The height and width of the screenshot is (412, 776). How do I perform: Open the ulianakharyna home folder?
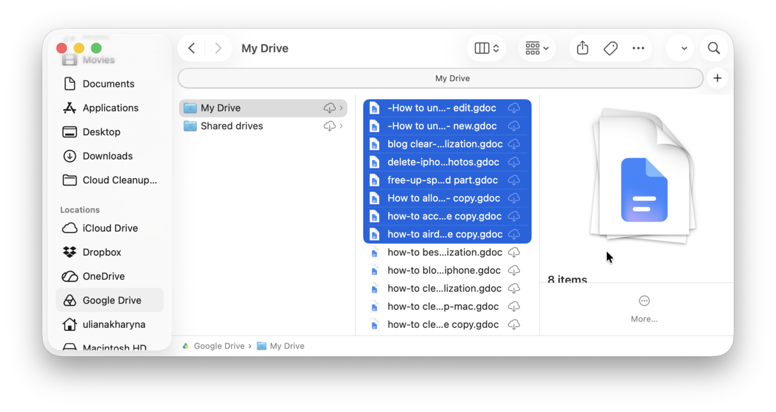tap(110, 325)
